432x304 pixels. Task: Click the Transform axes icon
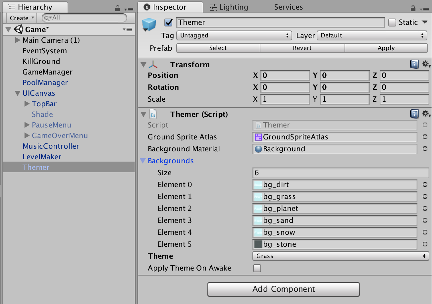coord(153,65)
